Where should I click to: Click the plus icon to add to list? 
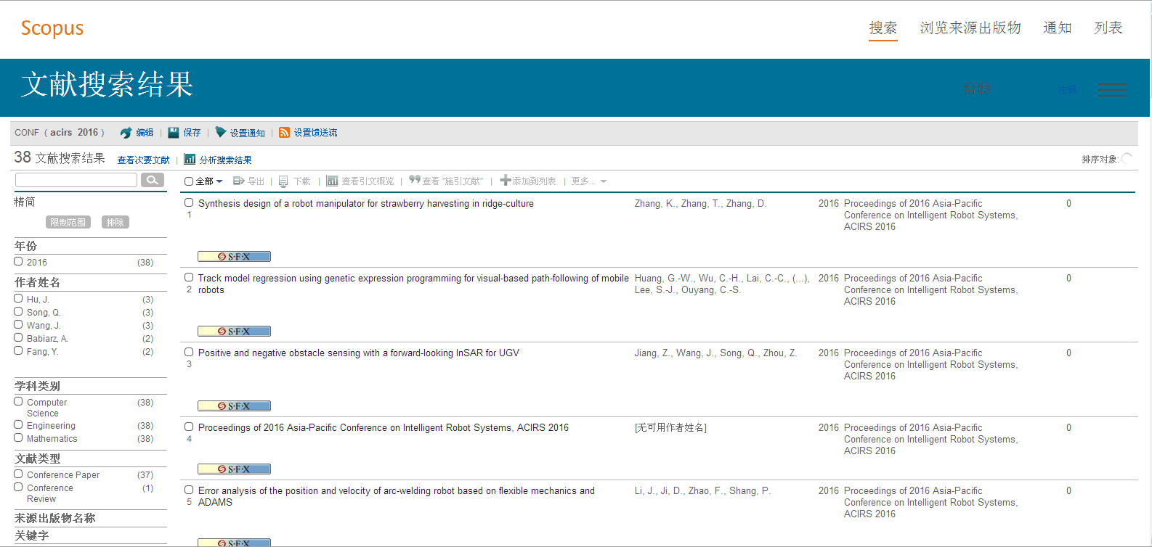(506, 180)
